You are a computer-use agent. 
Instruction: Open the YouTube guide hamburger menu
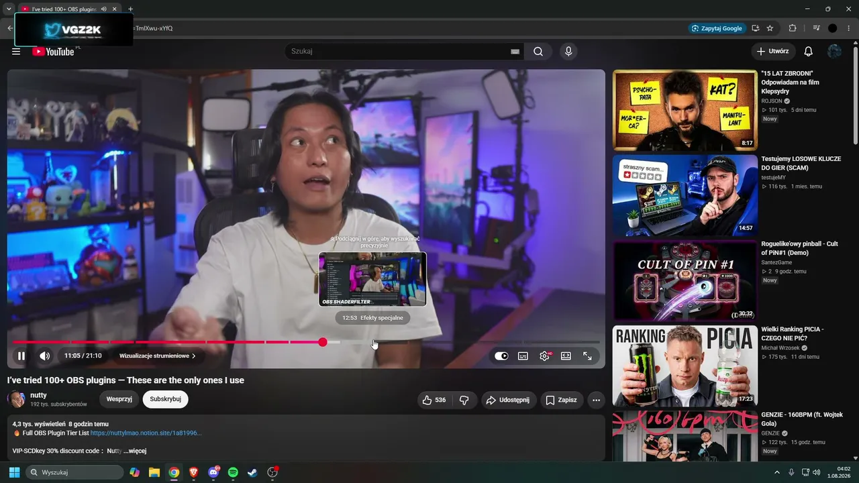[16, 52]
